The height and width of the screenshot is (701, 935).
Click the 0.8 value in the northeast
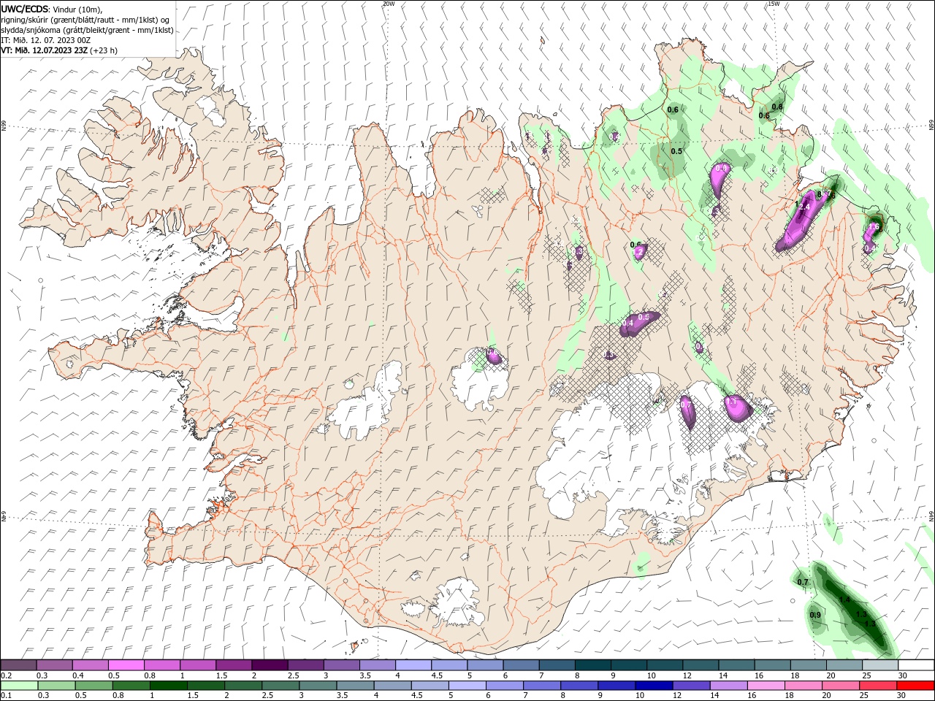point(777,107)
